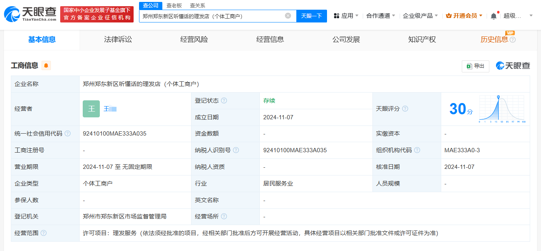Image resolution: width=541 pixels, height=251 pixels.
Task: Click help icon next to 组织机构代码
Action: click(417, 150)
